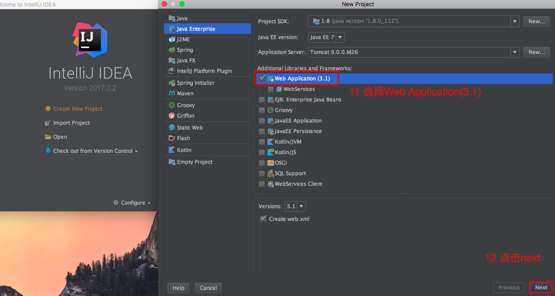This screenshot has width=555, height=296.
Task: Click the Create New Project star icon
Action: [x=48, y=109]
